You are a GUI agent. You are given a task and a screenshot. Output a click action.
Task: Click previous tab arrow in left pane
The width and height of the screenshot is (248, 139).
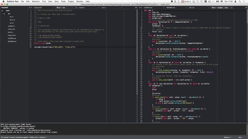29,8
